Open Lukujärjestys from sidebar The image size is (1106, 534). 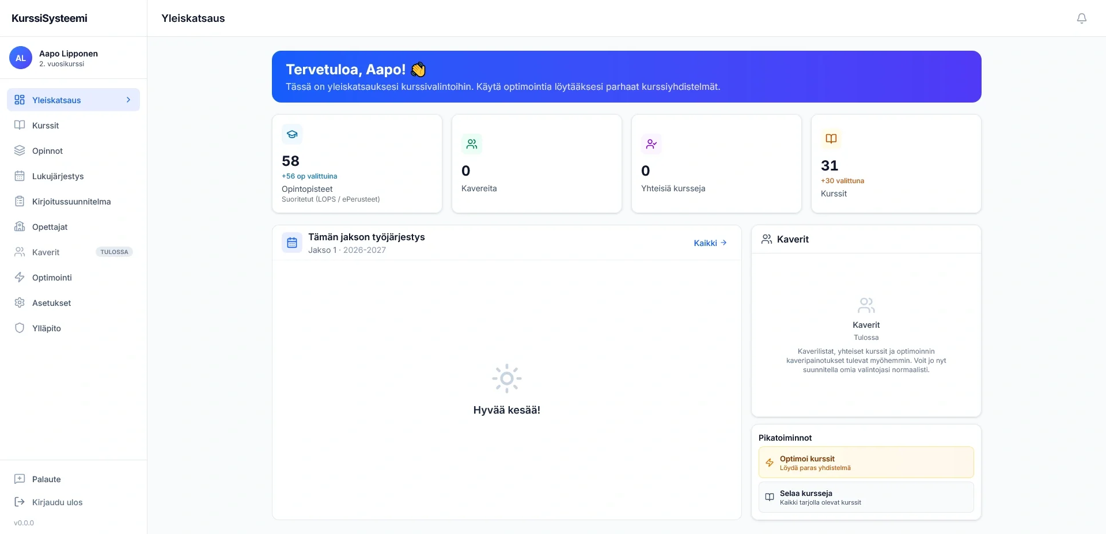(73, 176)
